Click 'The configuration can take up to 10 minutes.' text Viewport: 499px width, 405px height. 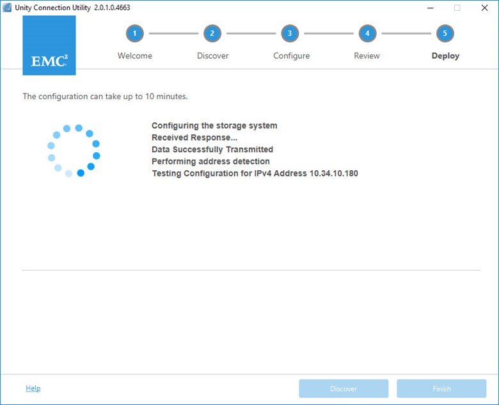click(105, 97)
